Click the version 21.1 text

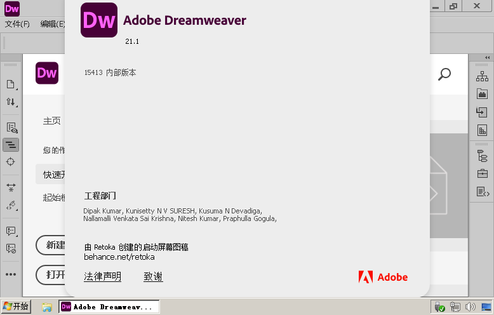point(132,41)
